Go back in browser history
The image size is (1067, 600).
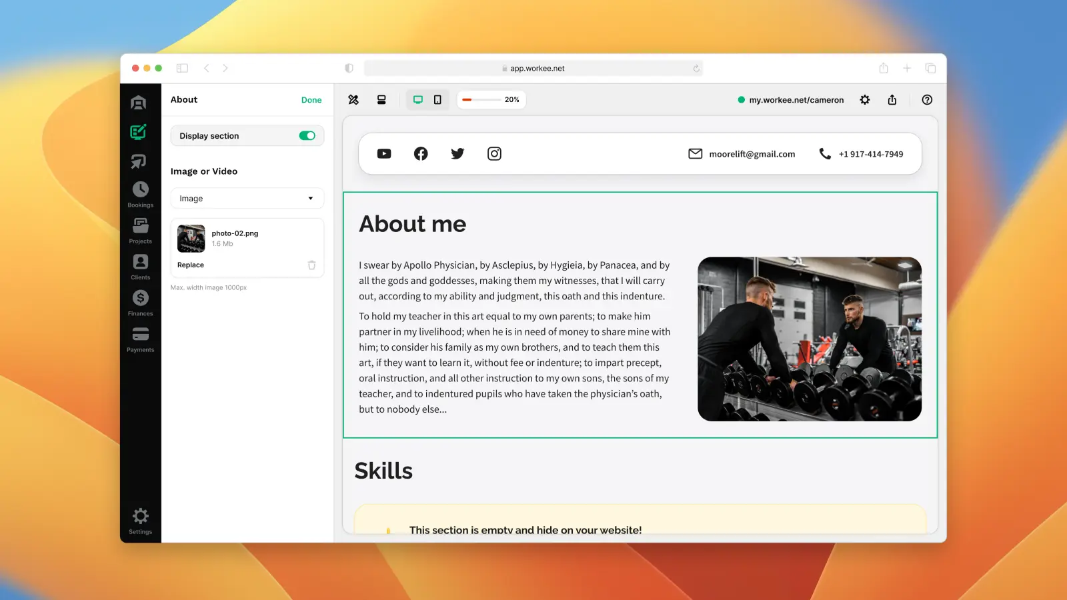207,68
